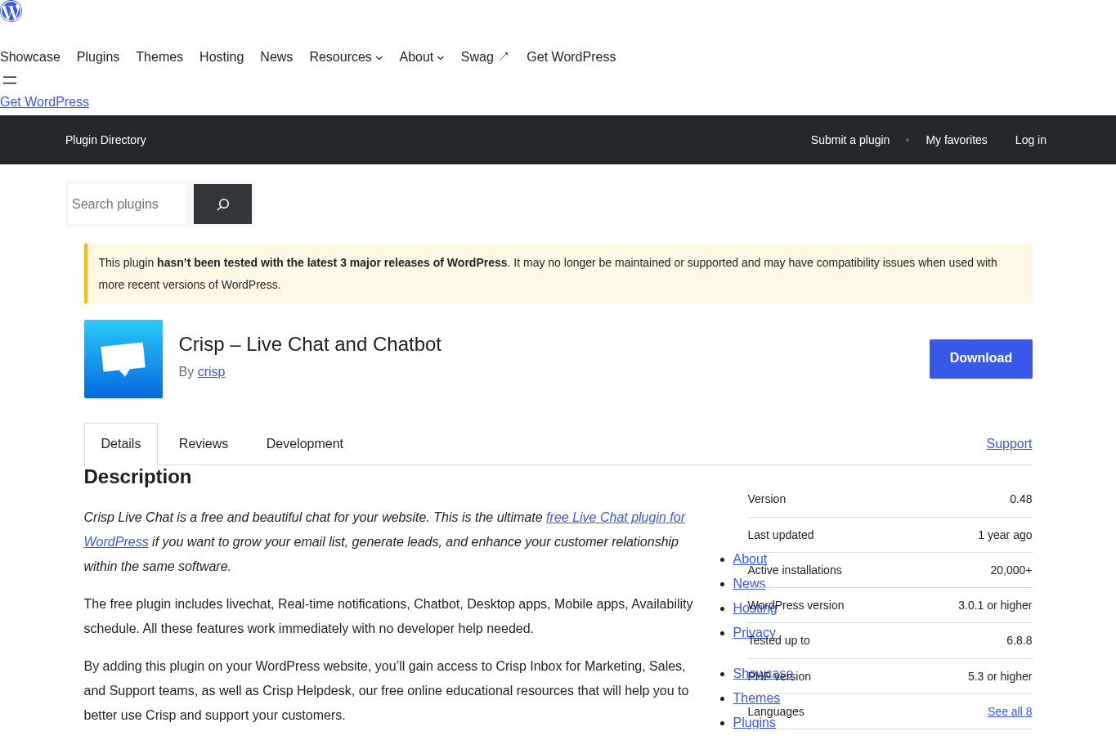This screenshot has width=1116, height=736.
Task: Expand the About dropdown menu
Action: (x=422, y=57)
